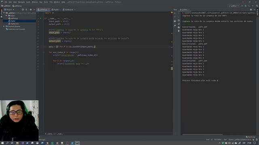Open the Help menu
This screenshot has width=259, height=145.
coord(63,2)
